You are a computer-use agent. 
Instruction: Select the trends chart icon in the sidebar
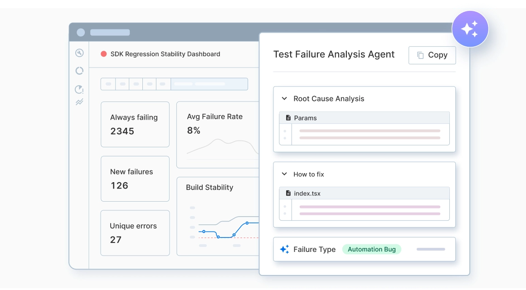tap(79, 102)
